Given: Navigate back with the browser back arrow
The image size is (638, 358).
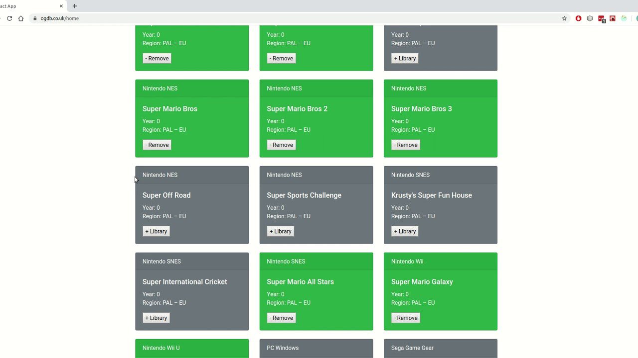Looking at the screenshot, I should click(1, 18).
